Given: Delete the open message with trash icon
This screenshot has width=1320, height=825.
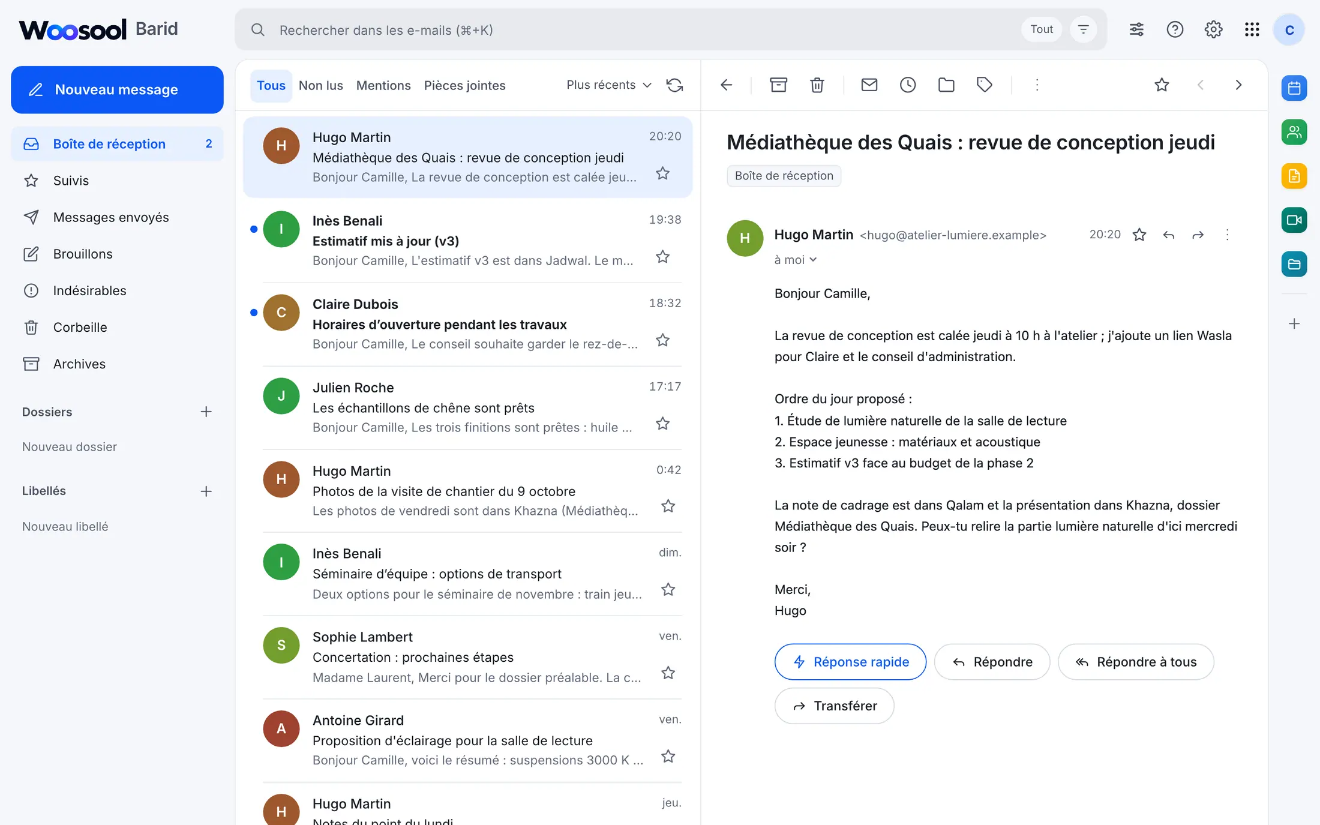Looking at the screenshot, I should point(817,85).
